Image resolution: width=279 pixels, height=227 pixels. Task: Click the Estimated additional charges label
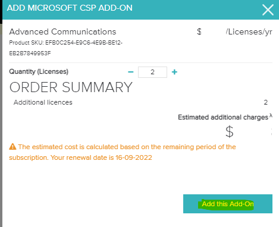point(223,117)
